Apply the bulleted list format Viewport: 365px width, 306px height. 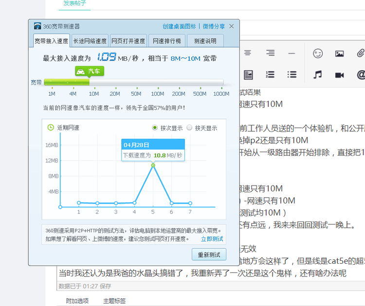click(292, 75)
